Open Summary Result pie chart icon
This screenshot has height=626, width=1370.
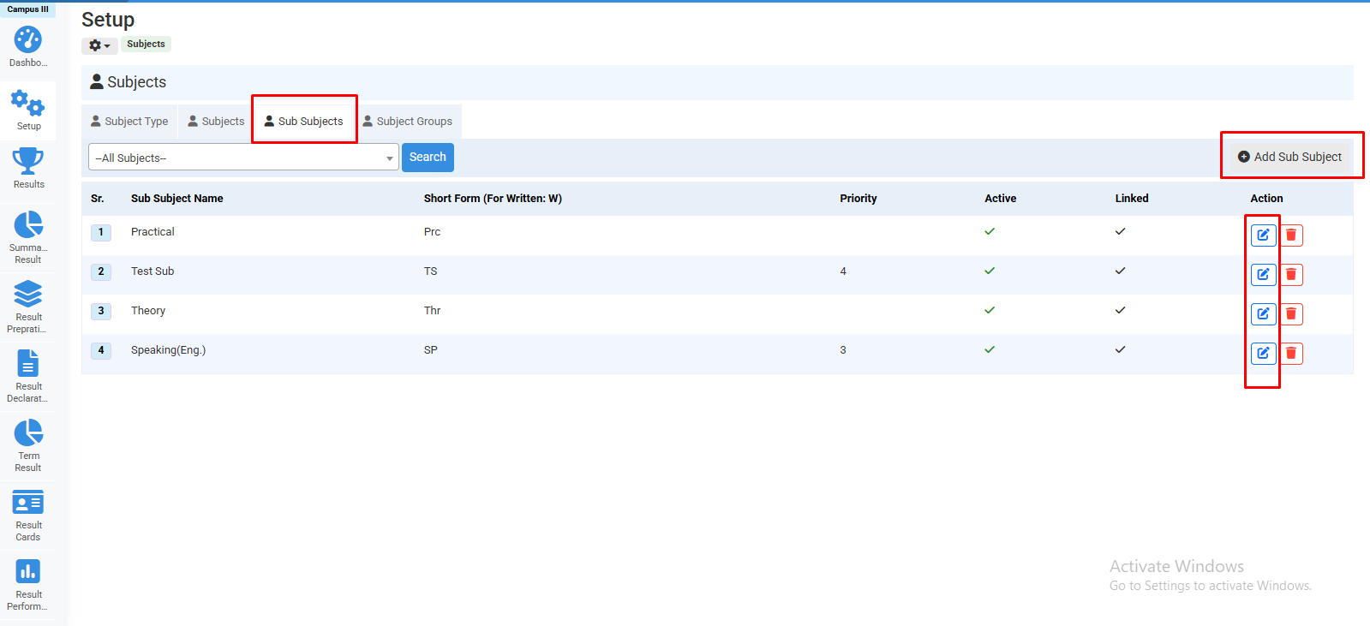(x=28, y=224)
